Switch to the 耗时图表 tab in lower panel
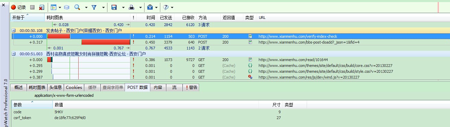This screenshot has width=450, height=127. (x=37, y=88)
